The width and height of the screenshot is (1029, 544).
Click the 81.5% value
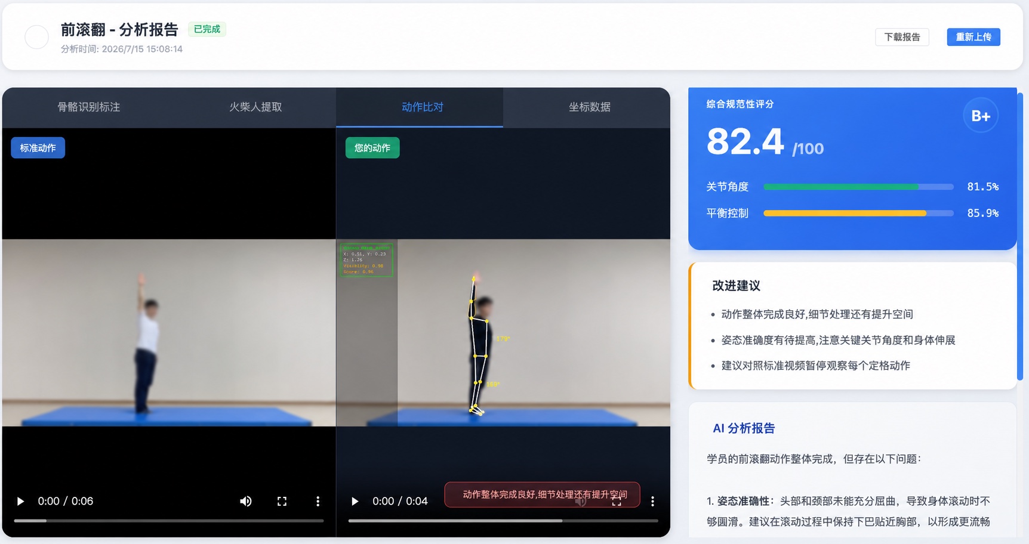[x=982, y=187]
